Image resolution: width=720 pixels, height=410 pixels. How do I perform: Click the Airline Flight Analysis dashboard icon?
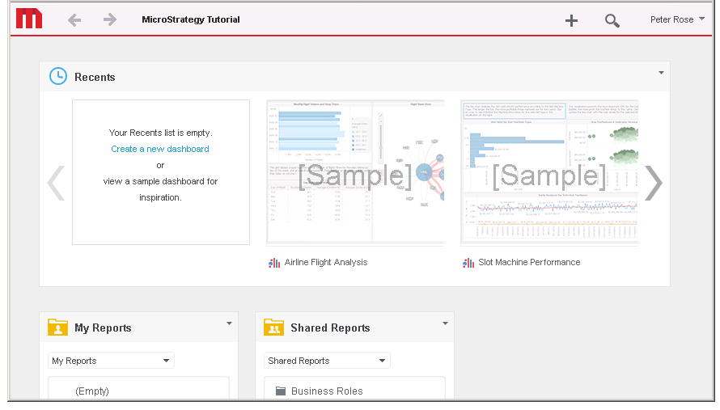coord(274,263)
